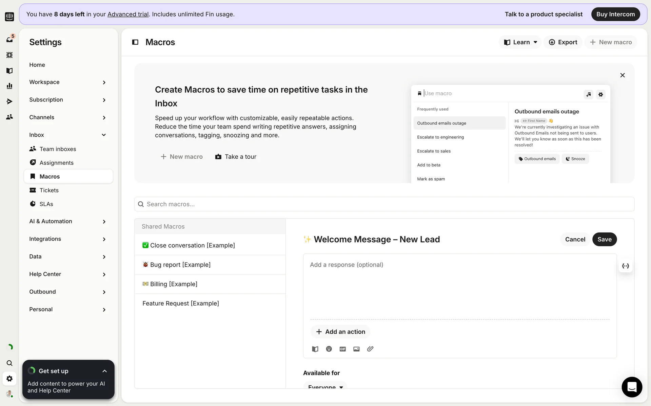Insert an image via editor toolbar
651x406 pixels.
coord(356,349)
